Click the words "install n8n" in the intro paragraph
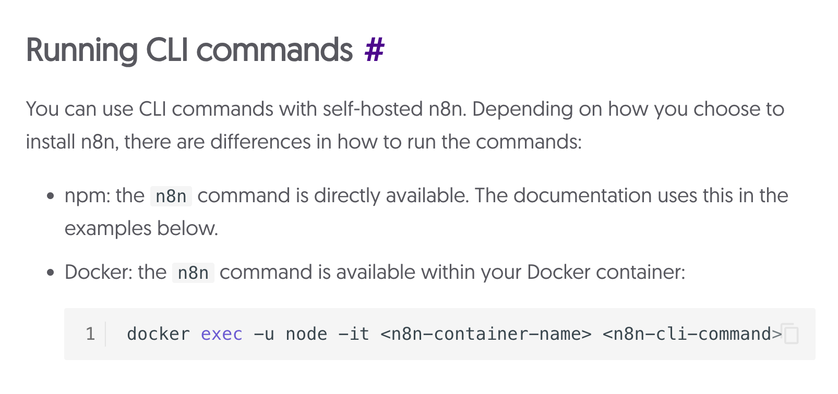 pyautogui.click(x=70, y=142)
